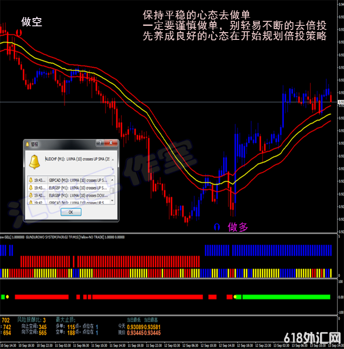Click the large yellow bell icon
The width and height of the screenshot is (344, 349).
point(35,161)
